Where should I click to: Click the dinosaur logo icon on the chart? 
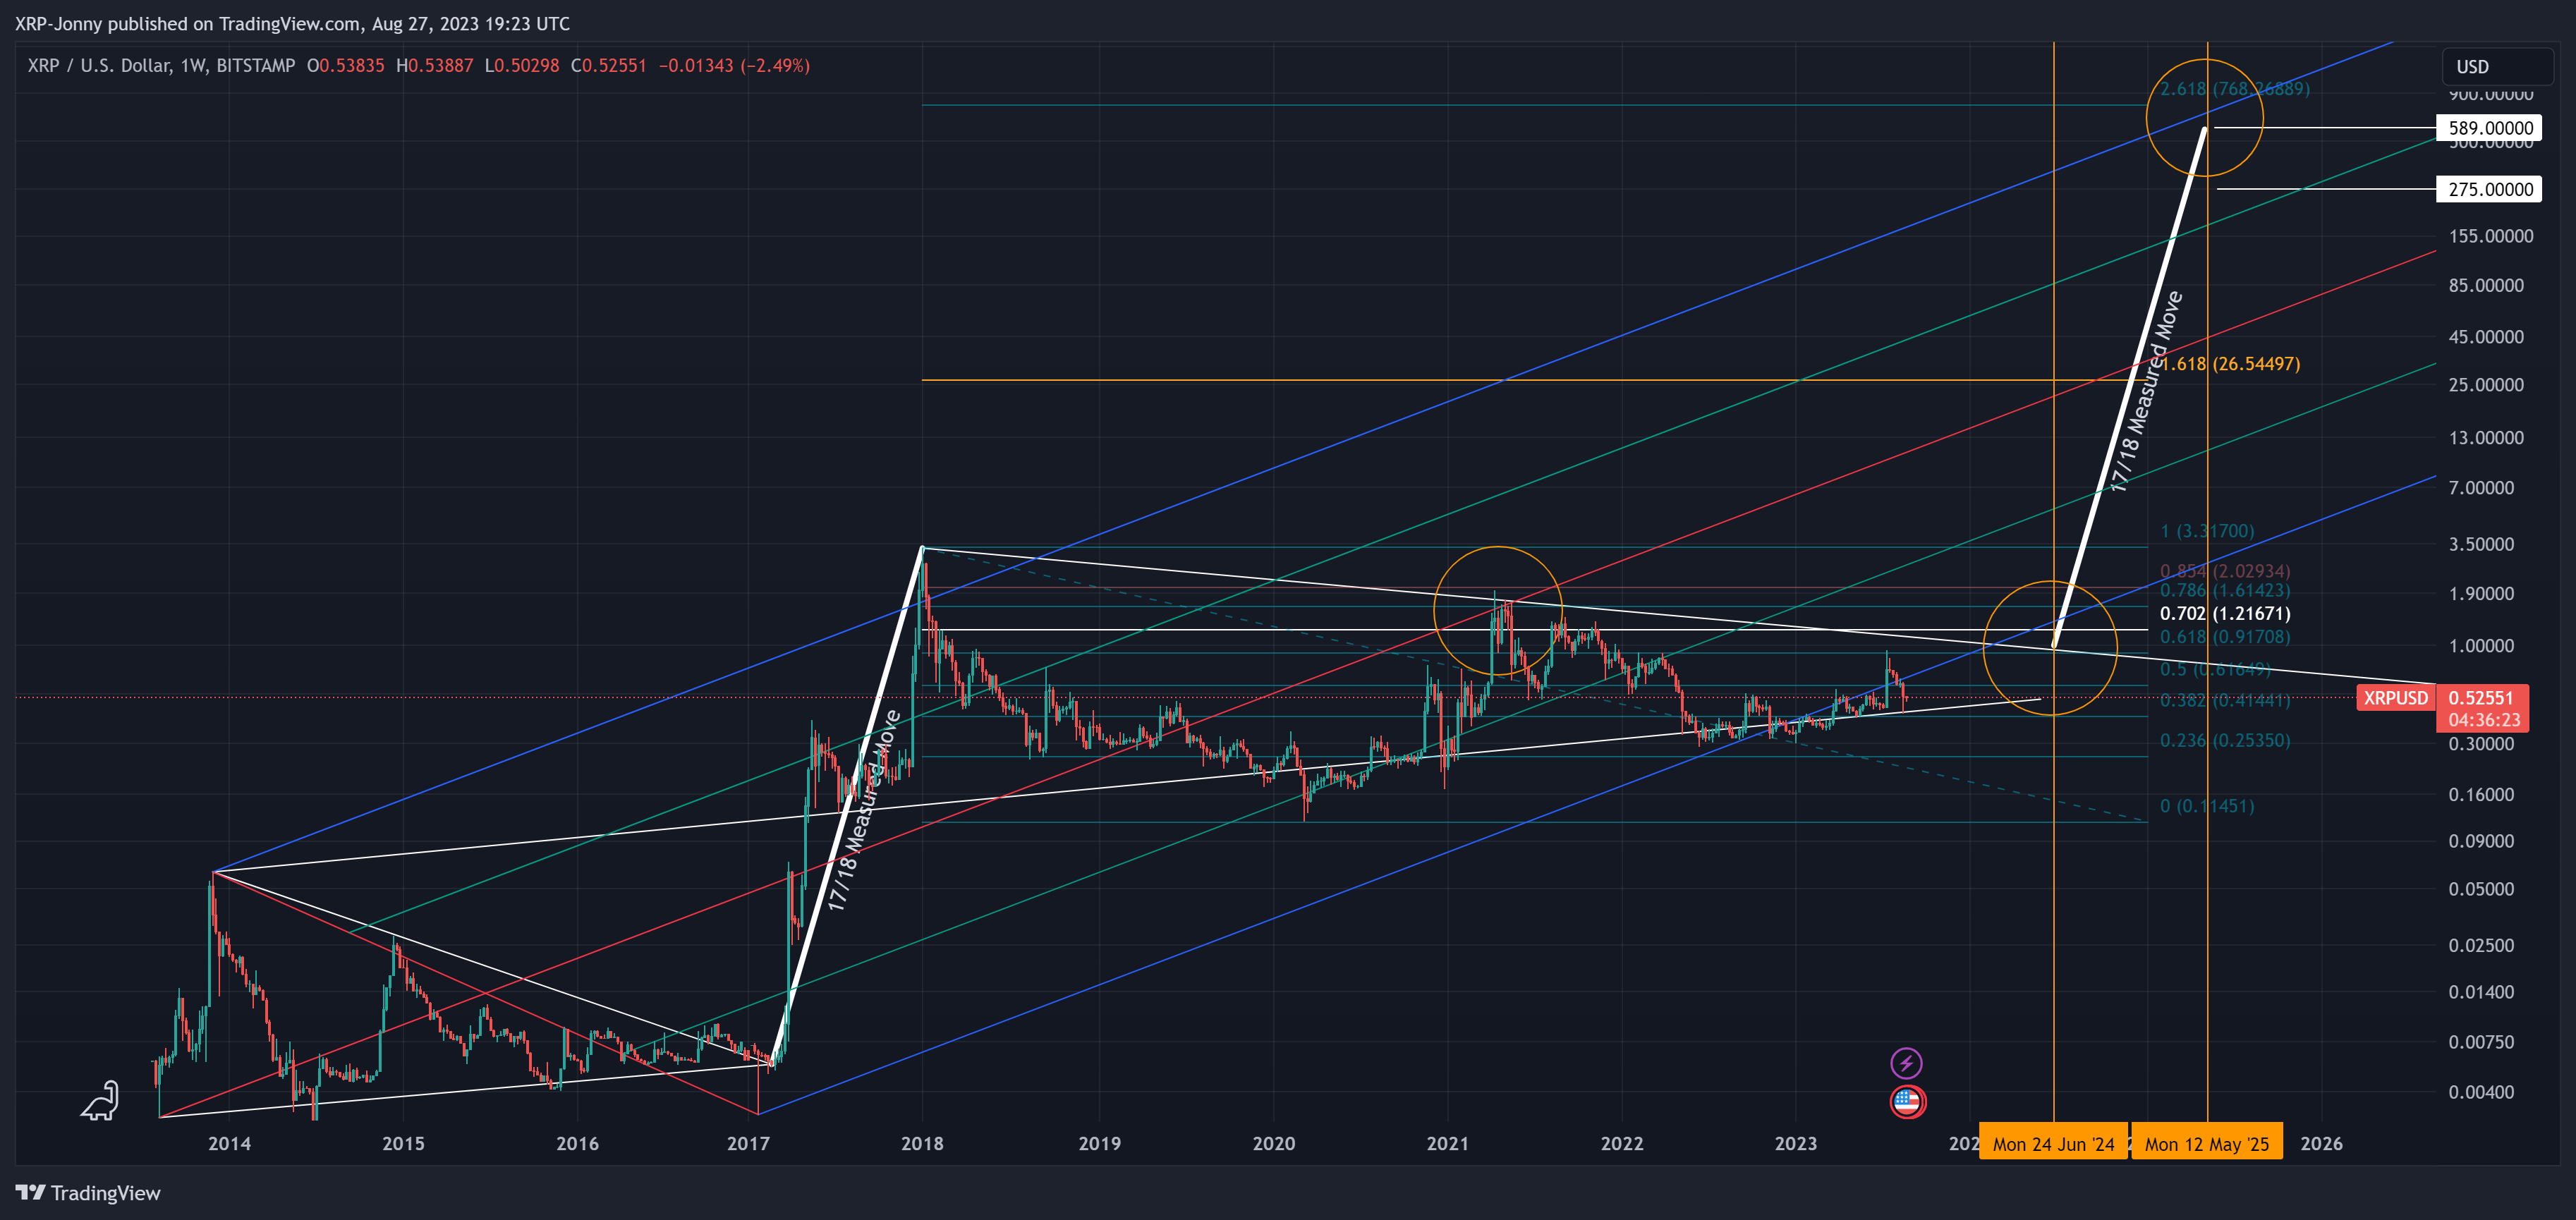pyautogui.click(x=100, y=1100)
